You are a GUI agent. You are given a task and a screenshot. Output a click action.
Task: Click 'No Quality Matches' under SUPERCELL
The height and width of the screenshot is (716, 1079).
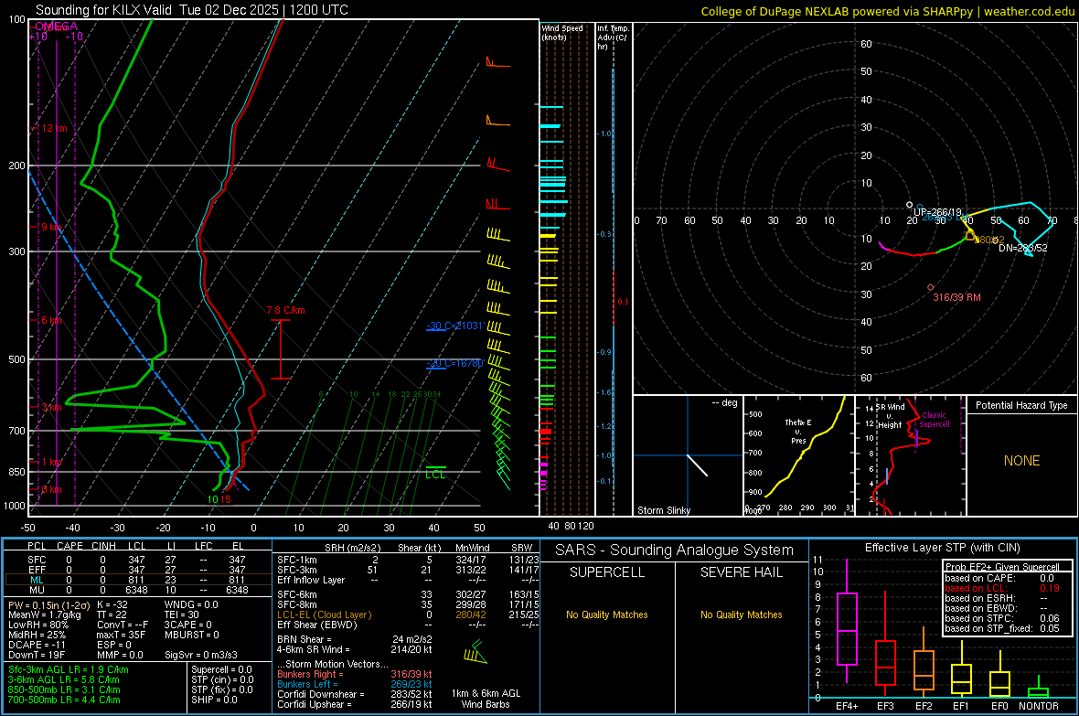click(607, 614)
